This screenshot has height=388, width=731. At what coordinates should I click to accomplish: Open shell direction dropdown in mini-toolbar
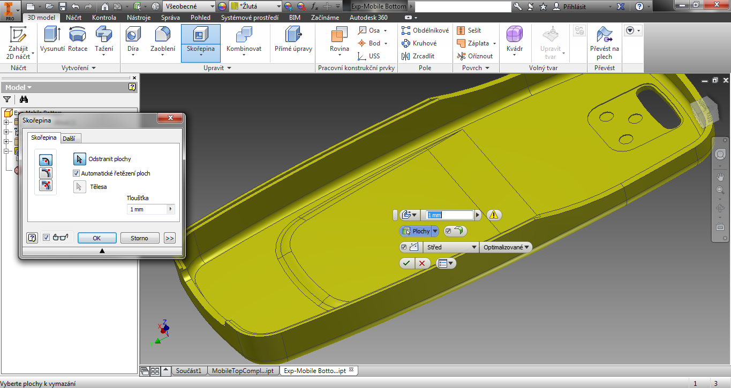pyautogui.click(x=415, y=215)
